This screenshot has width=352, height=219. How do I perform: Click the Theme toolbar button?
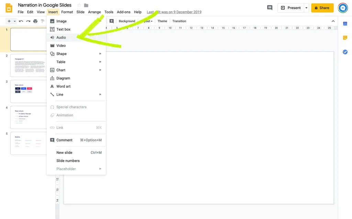(162, 21)
